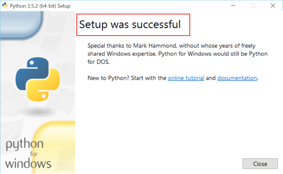Open the online tutorial link
The height and width of the screenshot is (174, 283).
(x=186, y=78)
